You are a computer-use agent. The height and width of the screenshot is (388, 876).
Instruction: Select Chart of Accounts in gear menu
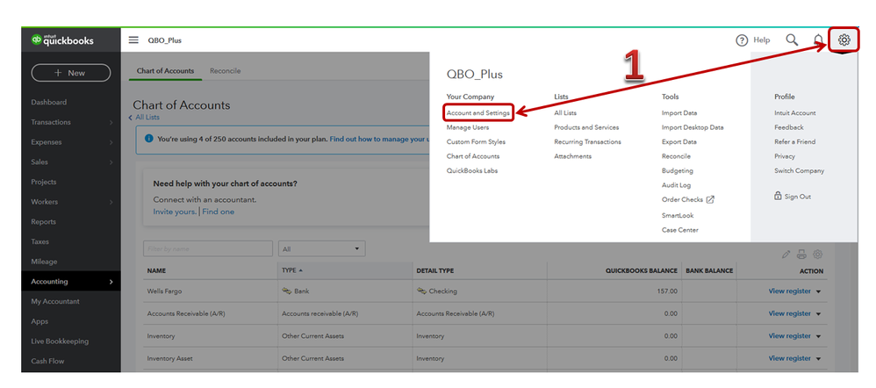click(x=473, y=156)
